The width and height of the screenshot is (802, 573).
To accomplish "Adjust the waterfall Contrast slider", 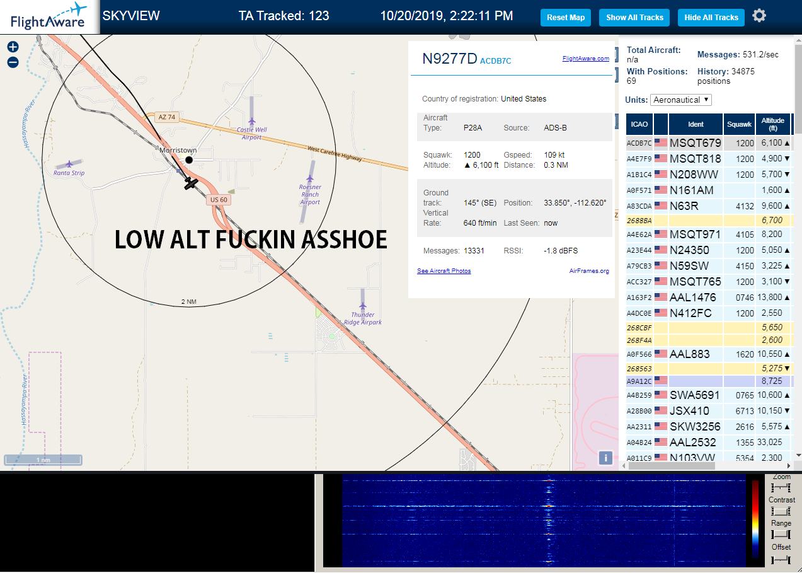I will pos(781,511).
